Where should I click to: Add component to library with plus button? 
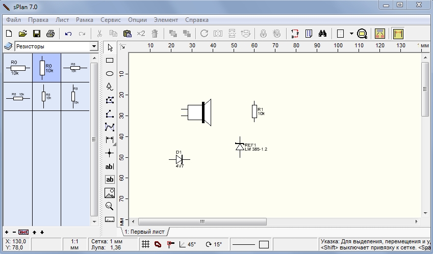tap(7, 232)
